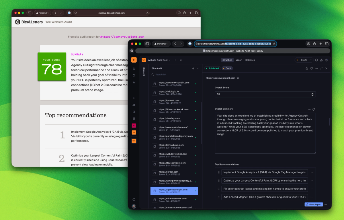This screenshot has width=344, height=220.
Task: Add a new Site Audit document
Action: click(x=193, y=68)
